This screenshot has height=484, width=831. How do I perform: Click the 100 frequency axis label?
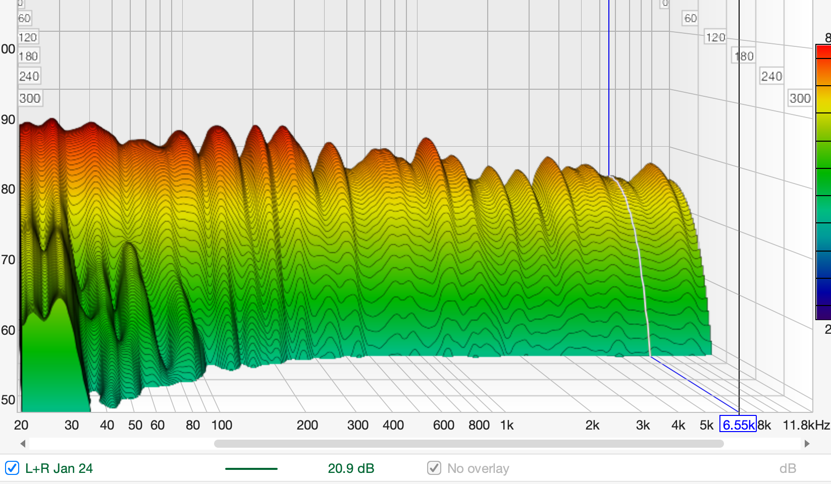(x=222, y=425)
